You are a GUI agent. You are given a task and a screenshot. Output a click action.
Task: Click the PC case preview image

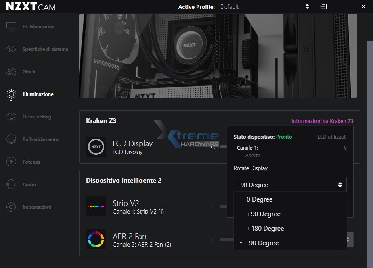tap(218, 56)
